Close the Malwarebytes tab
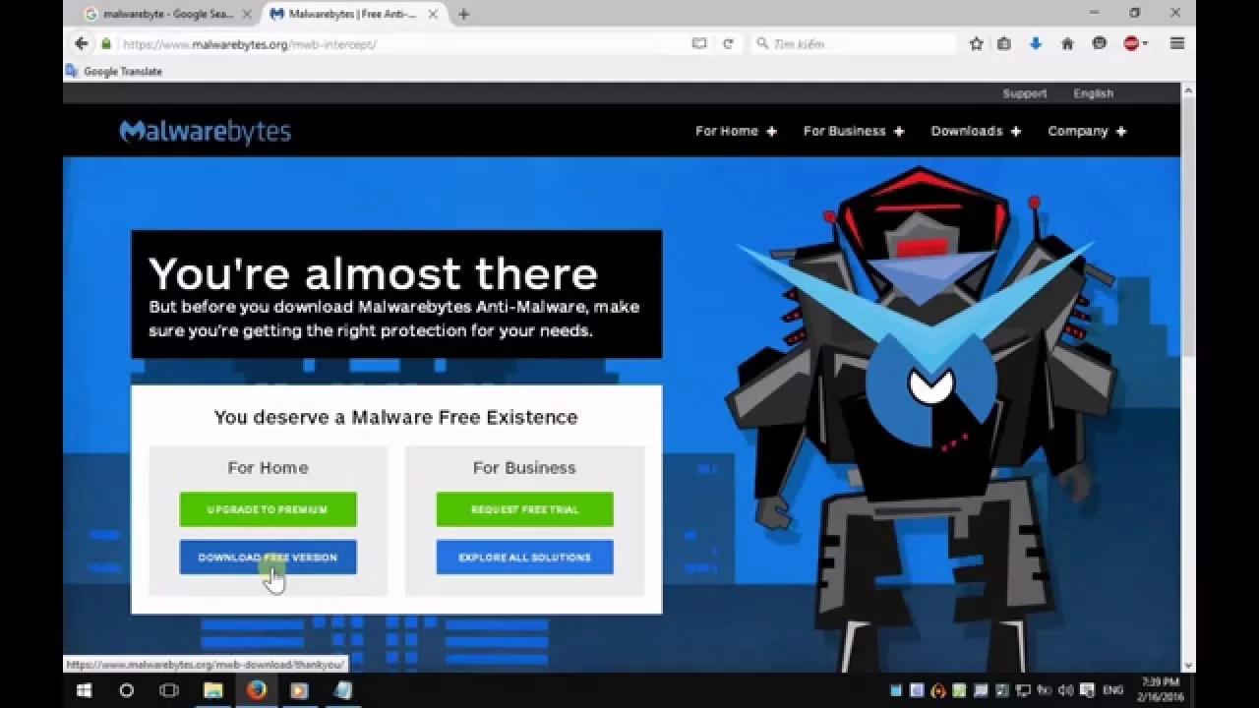1259x708 pixels. point(433,14)
